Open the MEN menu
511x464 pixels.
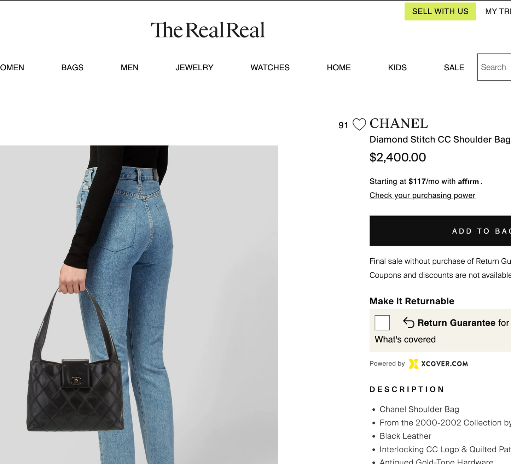pos(129,67)
